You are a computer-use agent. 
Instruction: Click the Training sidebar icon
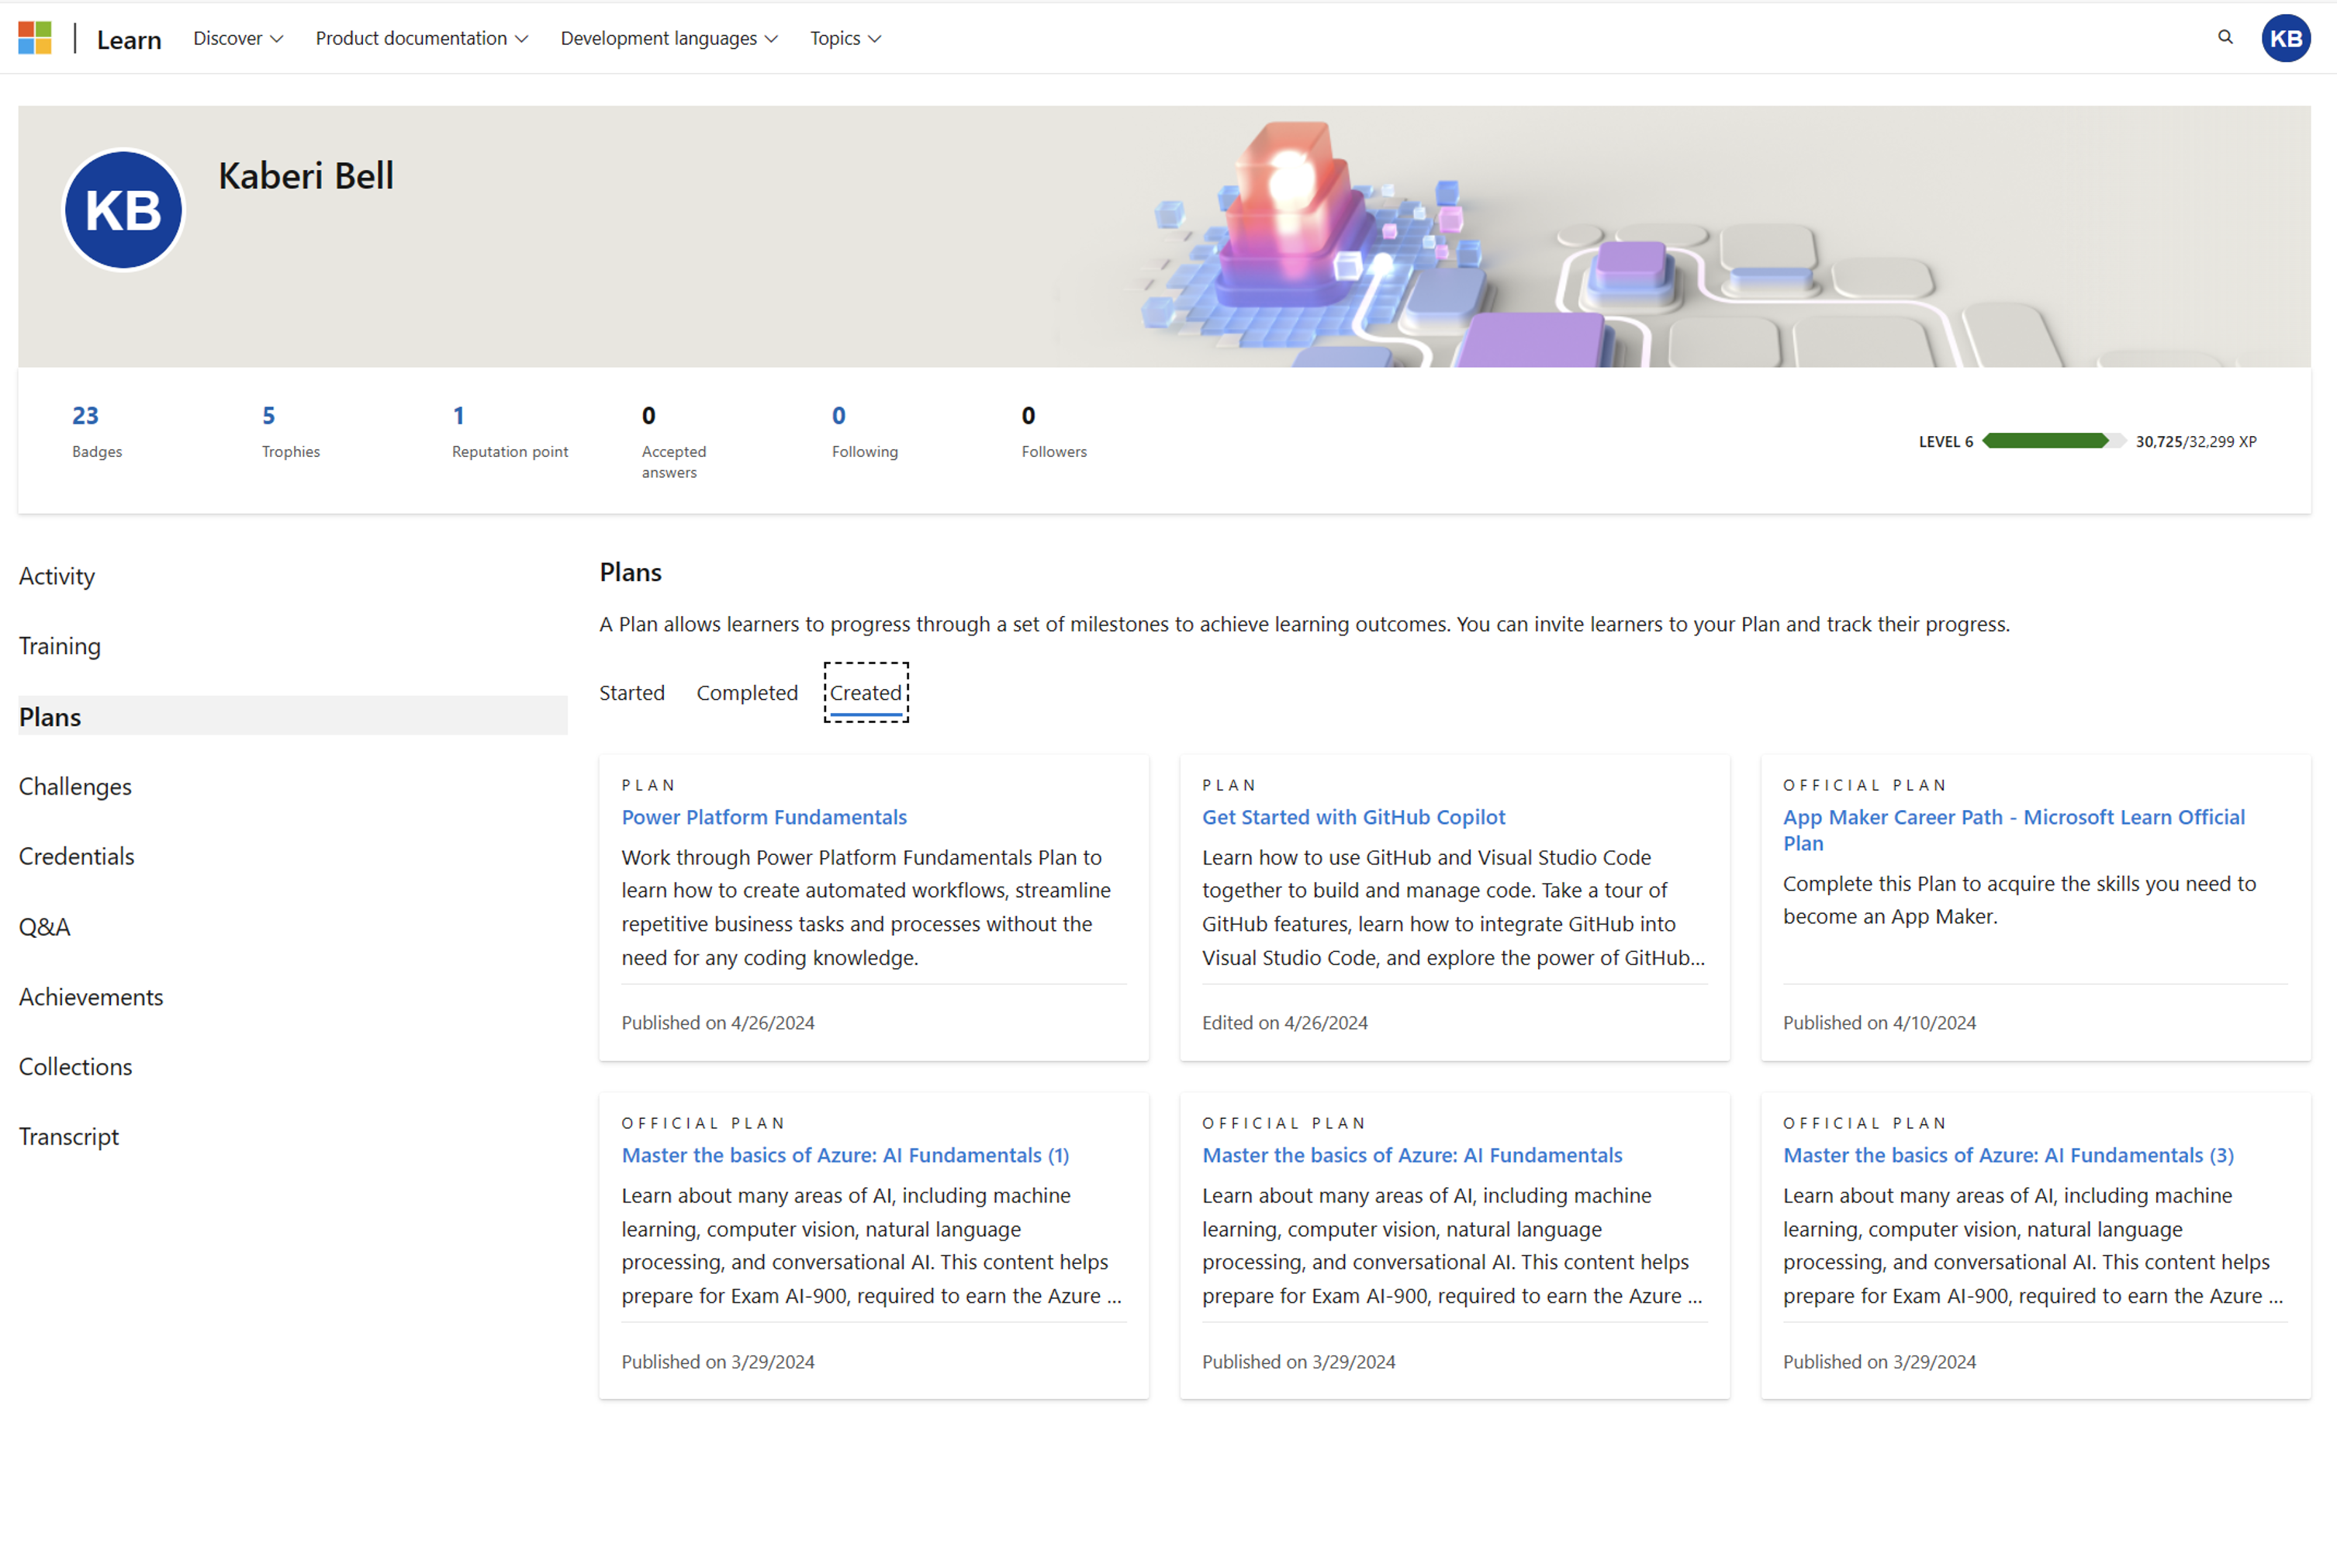coord(60,646)
